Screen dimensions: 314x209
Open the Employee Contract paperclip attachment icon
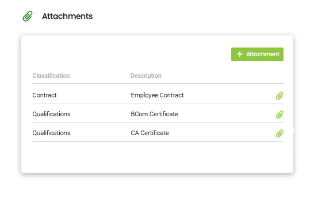pos(279,96)
